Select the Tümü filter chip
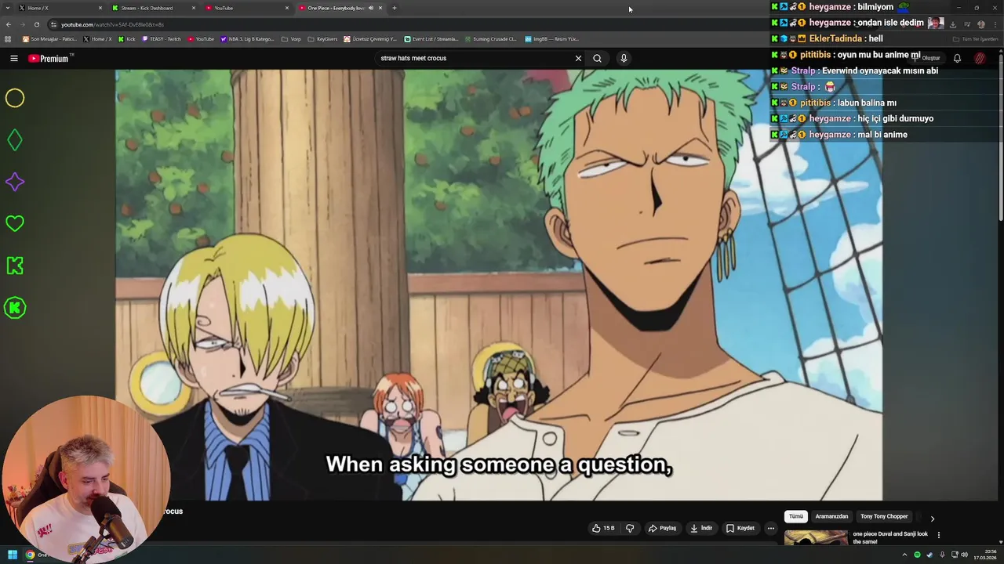The width and height of the screenshot is (1004, 564). tap(796, 516)
